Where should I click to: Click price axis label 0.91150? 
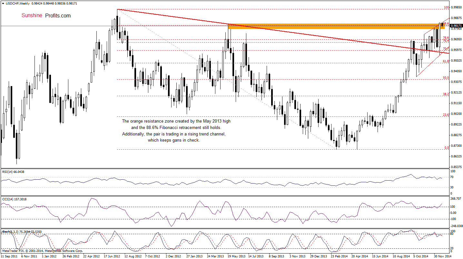click(456, 103)
